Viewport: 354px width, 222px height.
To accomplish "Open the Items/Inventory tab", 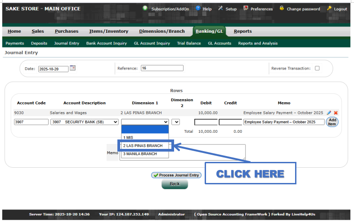I will pos(108,31).
